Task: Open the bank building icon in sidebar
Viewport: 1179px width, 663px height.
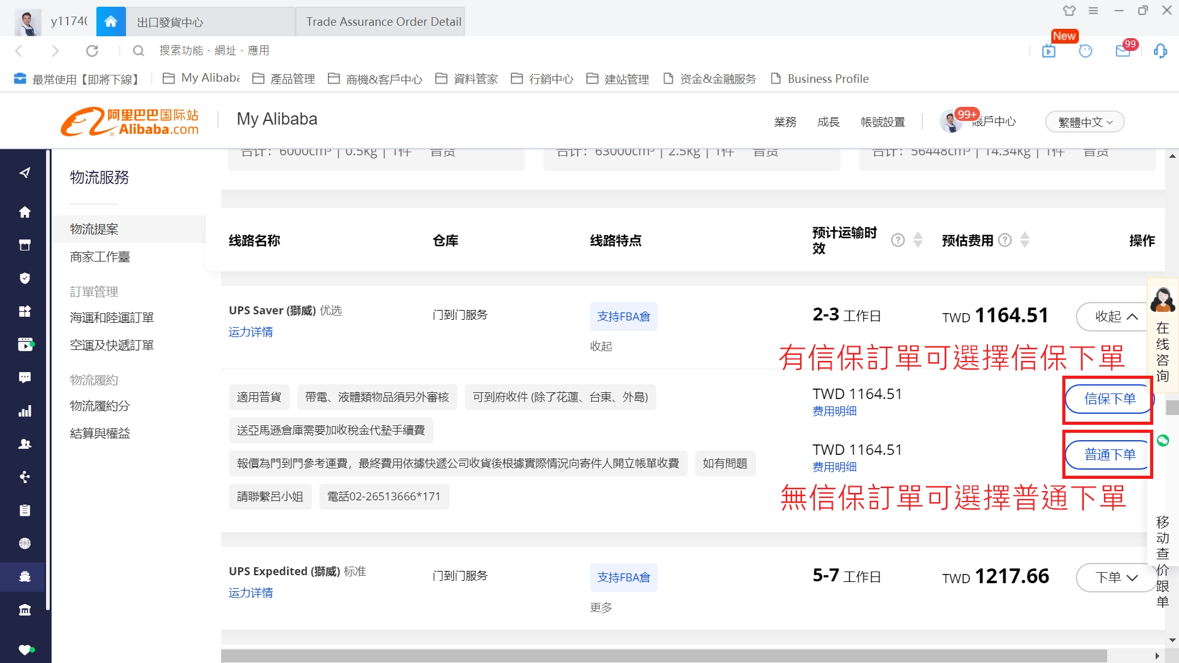Action: point(25,610)
